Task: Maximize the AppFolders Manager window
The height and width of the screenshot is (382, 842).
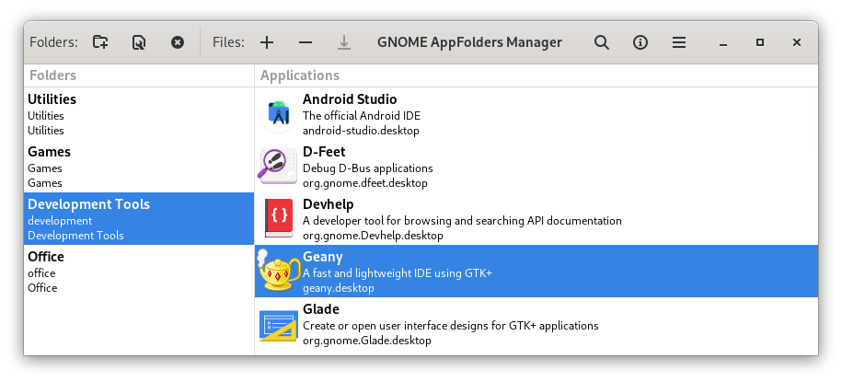Action: click(760, 42)
